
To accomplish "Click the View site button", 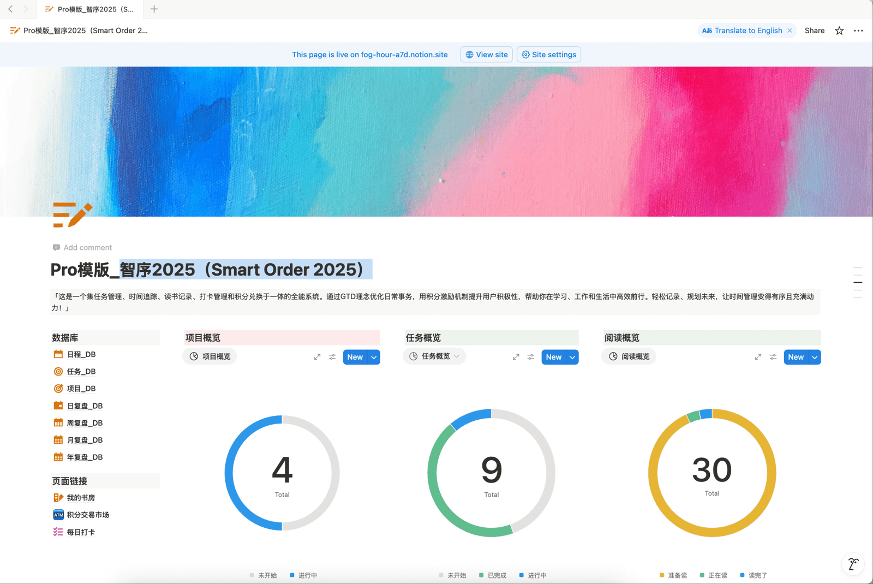I will point(486,55).
